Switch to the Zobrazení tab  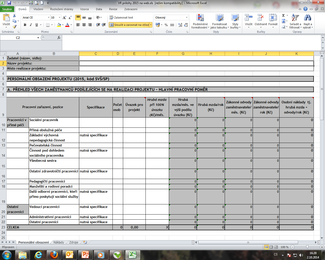pyautogui.click(x=131, y=9)
